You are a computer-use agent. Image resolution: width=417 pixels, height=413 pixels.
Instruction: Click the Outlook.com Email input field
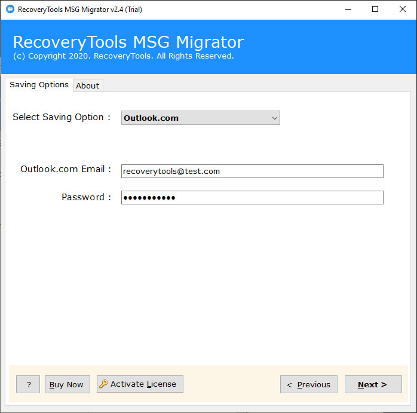point(252,171)
